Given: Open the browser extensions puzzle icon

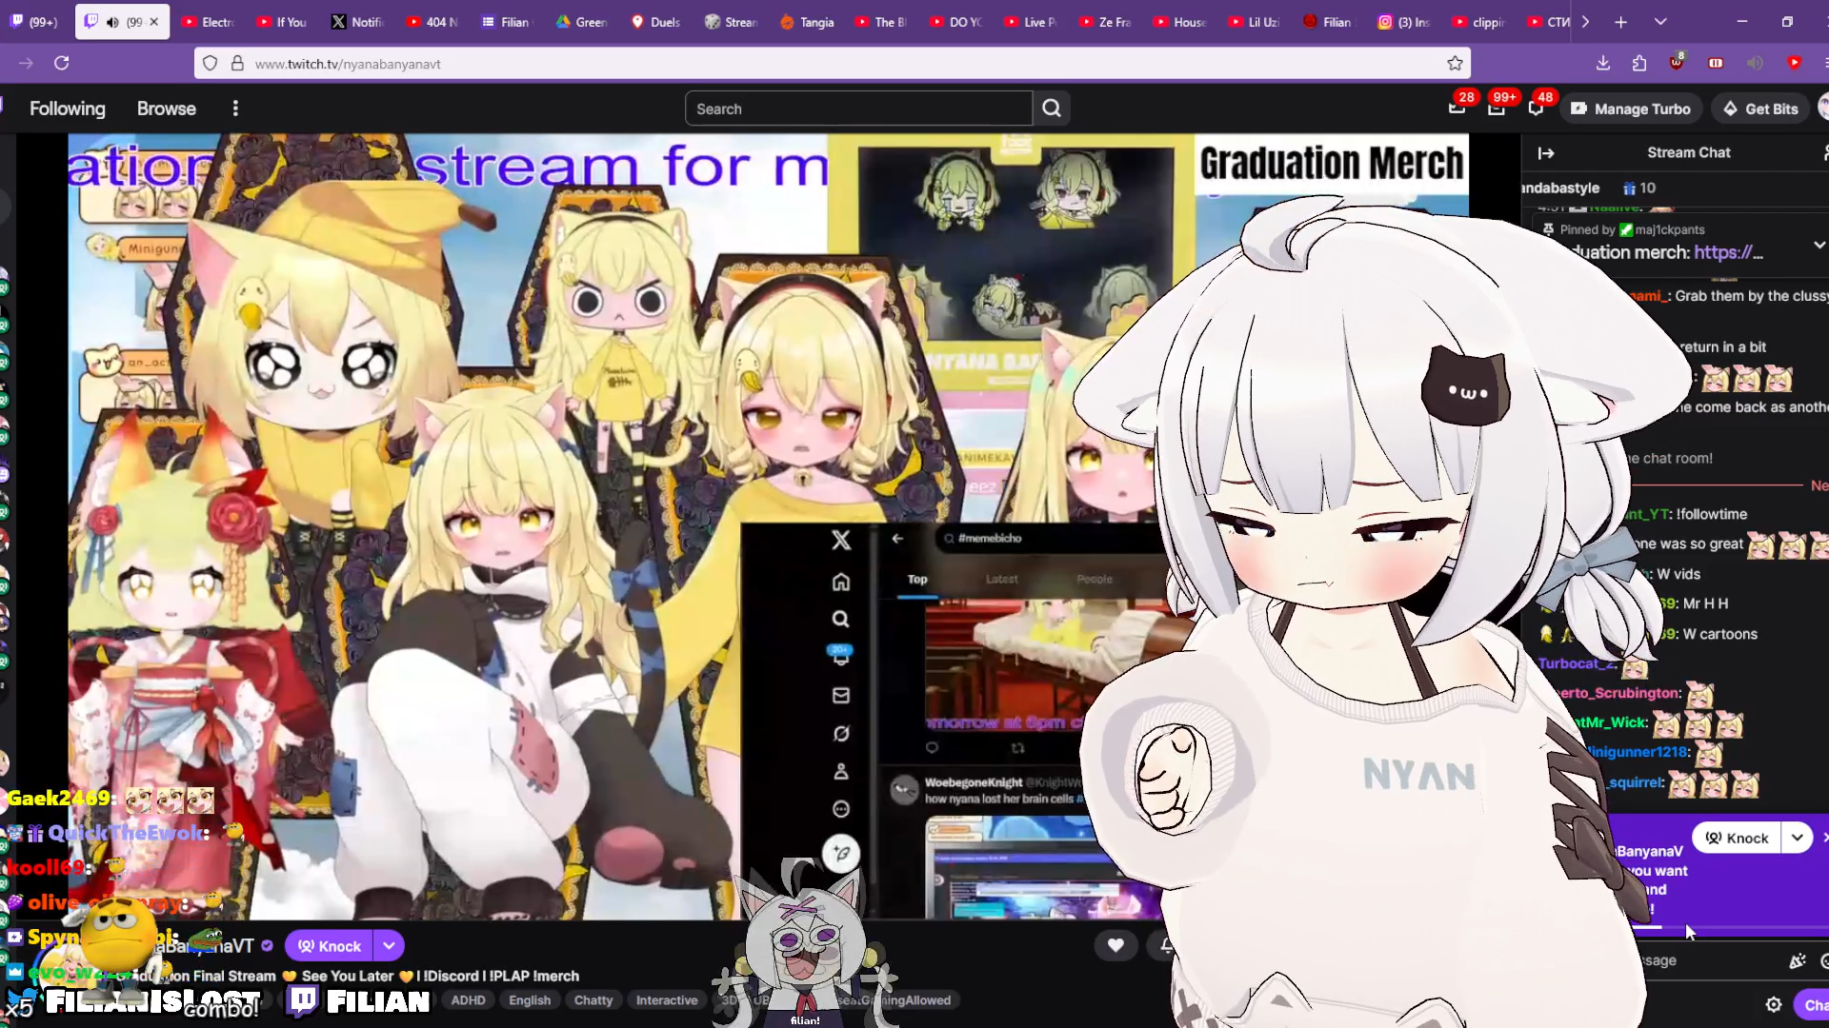Looking at the screenshot, I should click(1639, 63).
